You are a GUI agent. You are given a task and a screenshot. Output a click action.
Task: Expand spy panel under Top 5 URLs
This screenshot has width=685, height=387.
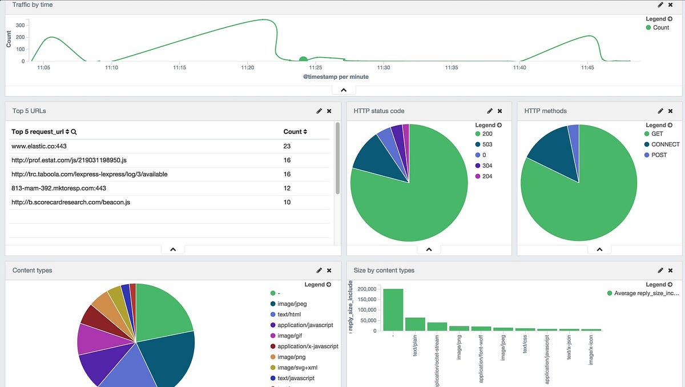[x=173, y=249]
